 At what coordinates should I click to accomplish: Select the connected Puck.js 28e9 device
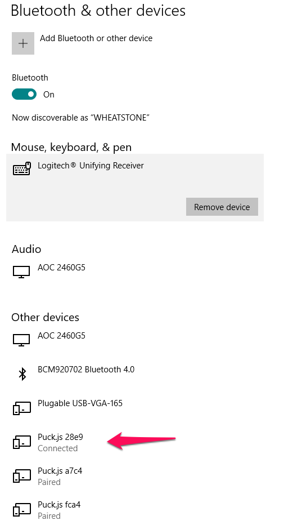[61, 442]
